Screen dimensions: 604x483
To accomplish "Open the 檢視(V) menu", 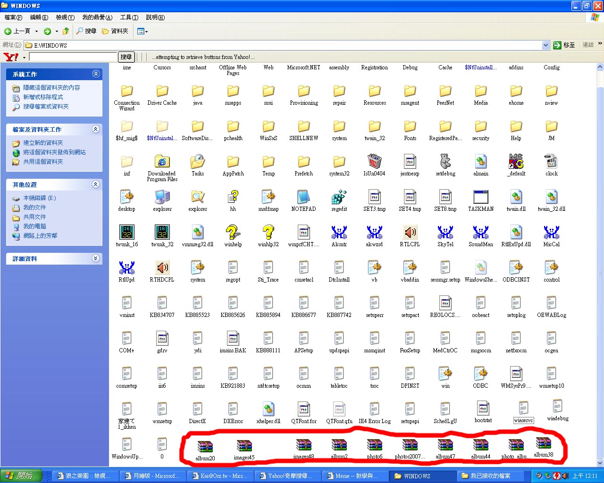I will pos(65,17).
